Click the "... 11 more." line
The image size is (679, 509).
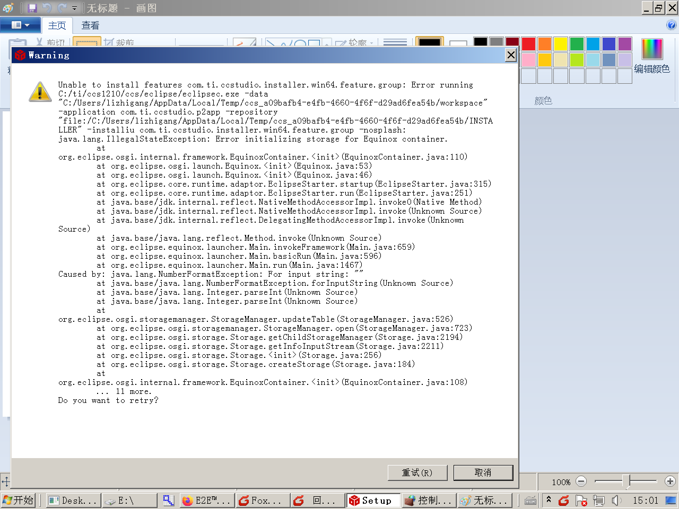point(124,392)
